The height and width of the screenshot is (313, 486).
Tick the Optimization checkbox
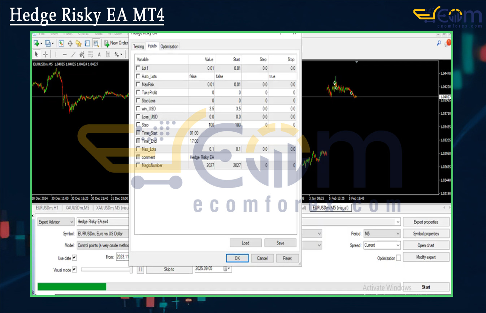398,258
